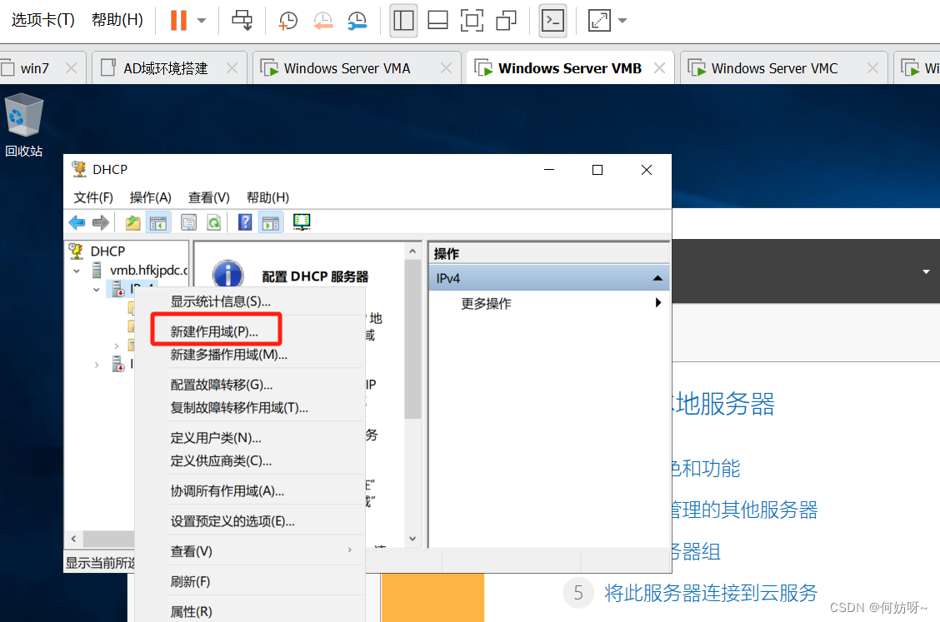The height and width of the screenshot is (622, 940).
Task: Select the 回收站 recycle bin desktop icon
Action: 24,125
